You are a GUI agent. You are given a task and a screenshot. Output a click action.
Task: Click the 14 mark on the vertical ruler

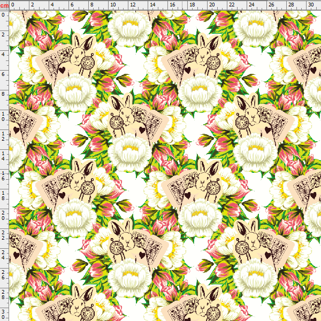click(x=3, y=156)
